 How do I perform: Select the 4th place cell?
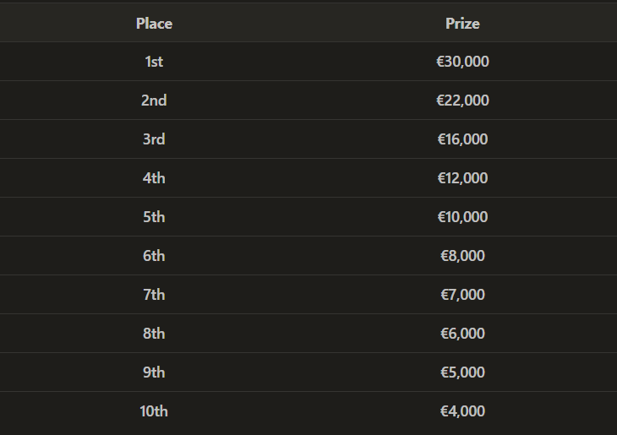click(154, 178)
